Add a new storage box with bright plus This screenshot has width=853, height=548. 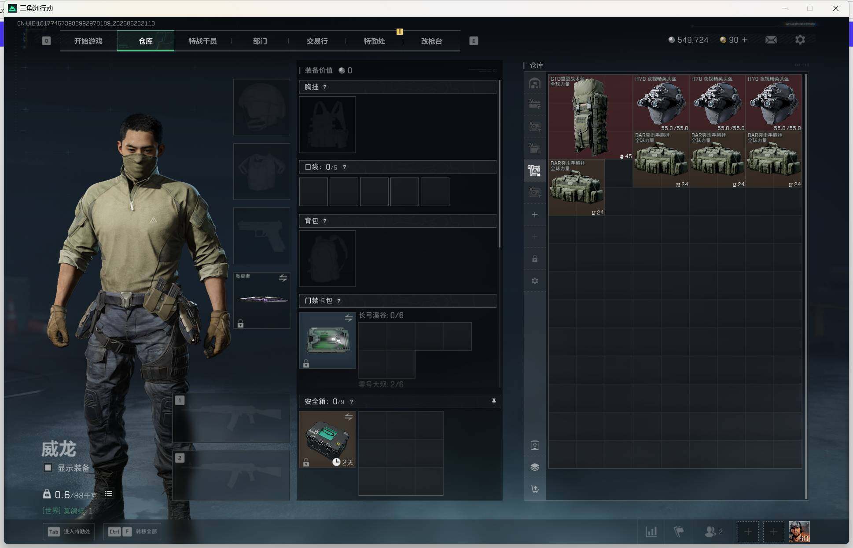pyautogui.click(x=535, y=215)
